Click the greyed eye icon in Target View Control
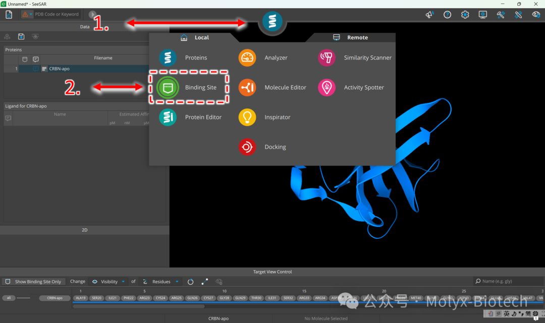This screenshot has width=545, height=323. click(x=219, y=282)
